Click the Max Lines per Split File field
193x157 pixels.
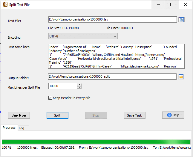62,86
